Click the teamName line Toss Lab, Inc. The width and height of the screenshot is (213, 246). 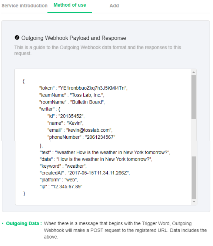point(72,95)
